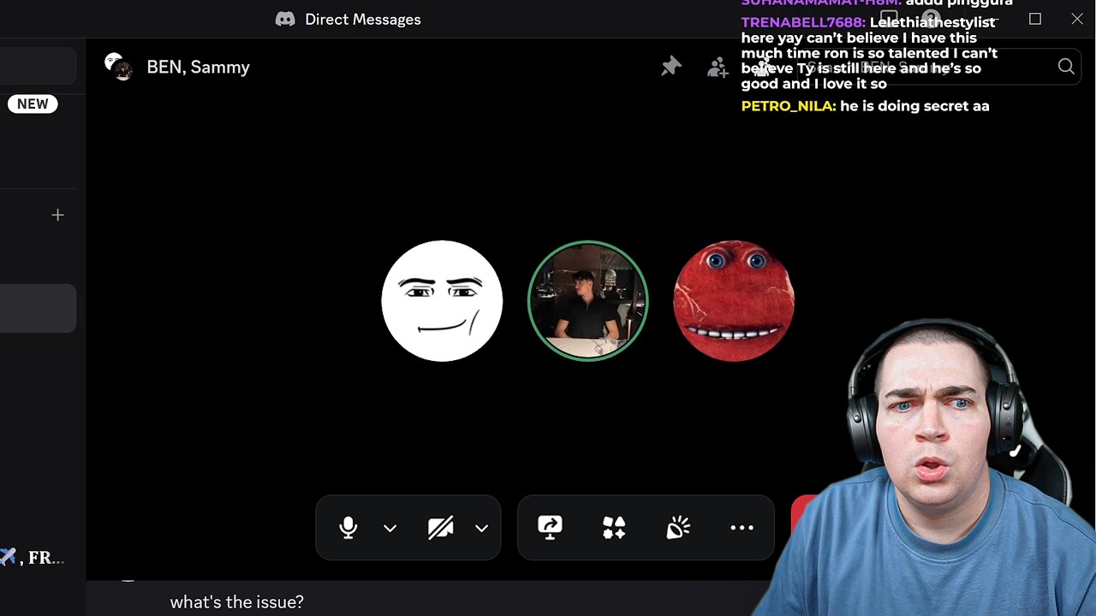Viewport: 1096px width, 616px height.
Task: Click the search magnifier icon
Action: coord(1066,67)
